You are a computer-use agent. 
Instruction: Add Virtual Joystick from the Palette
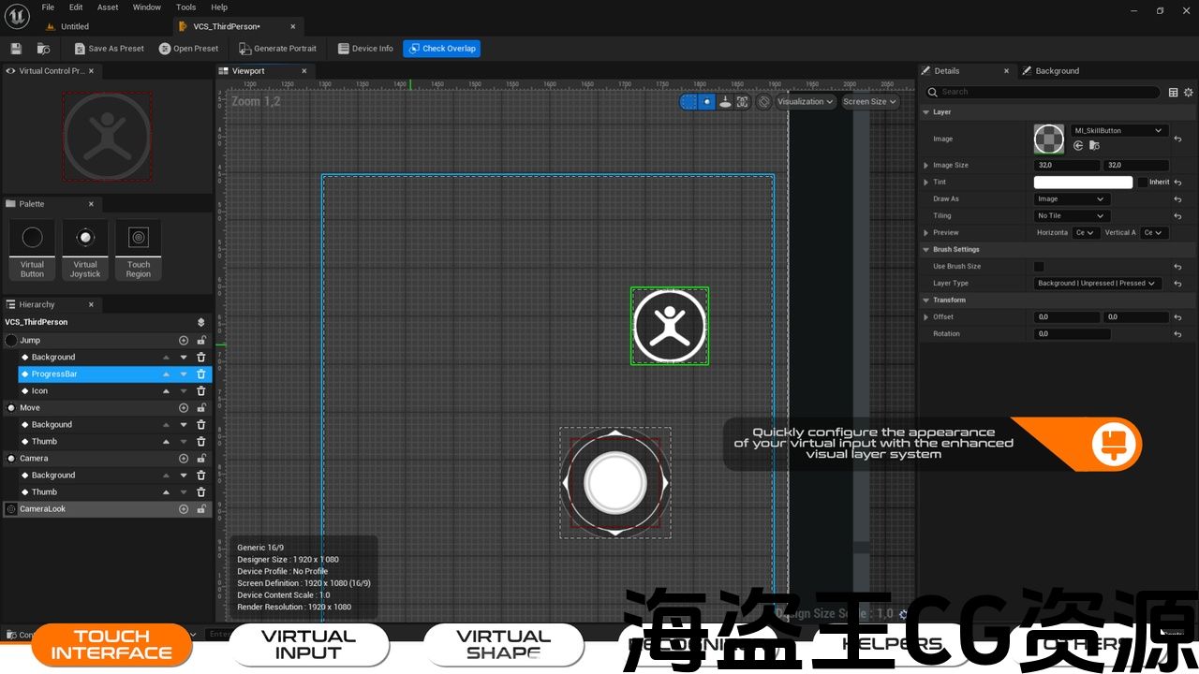pos(85,249)
